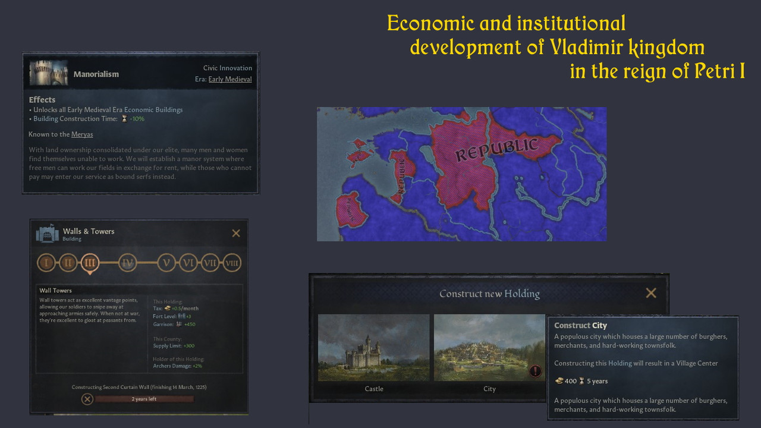Select building level IV node

coord(127,262)
